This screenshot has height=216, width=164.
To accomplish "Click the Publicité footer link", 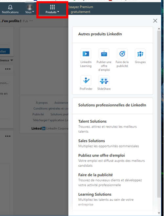I will (38, 114).
